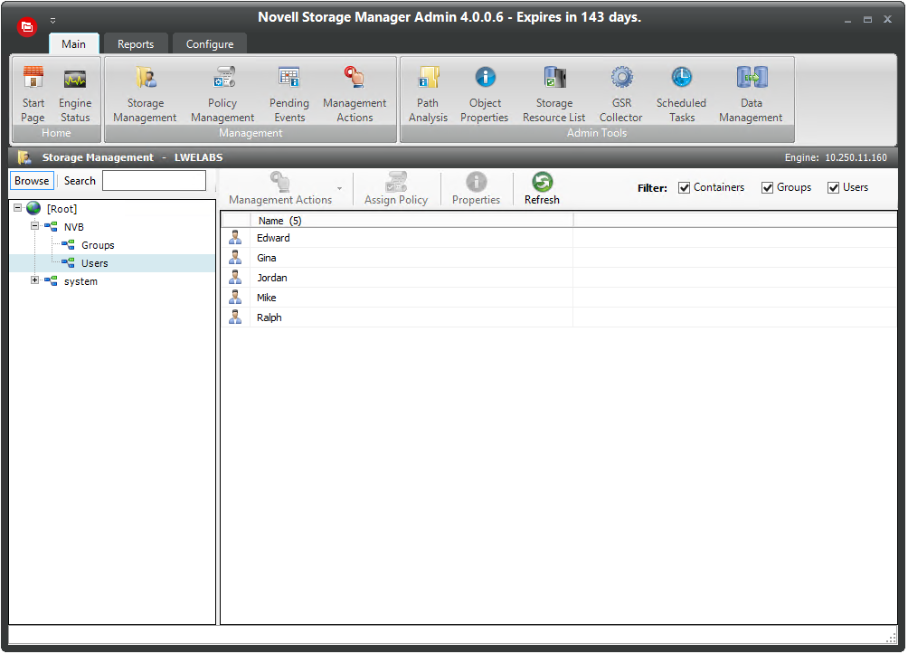Click the Storage Management header folder icon
This screenshot has width=908, height=654.
tap(24, 157)
